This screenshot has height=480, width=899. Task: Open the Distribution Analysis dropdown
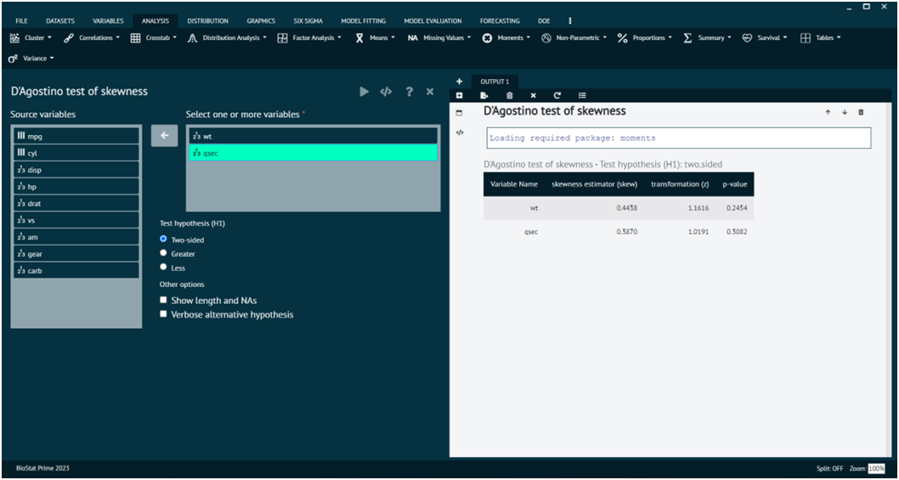[x=228, y=38]
